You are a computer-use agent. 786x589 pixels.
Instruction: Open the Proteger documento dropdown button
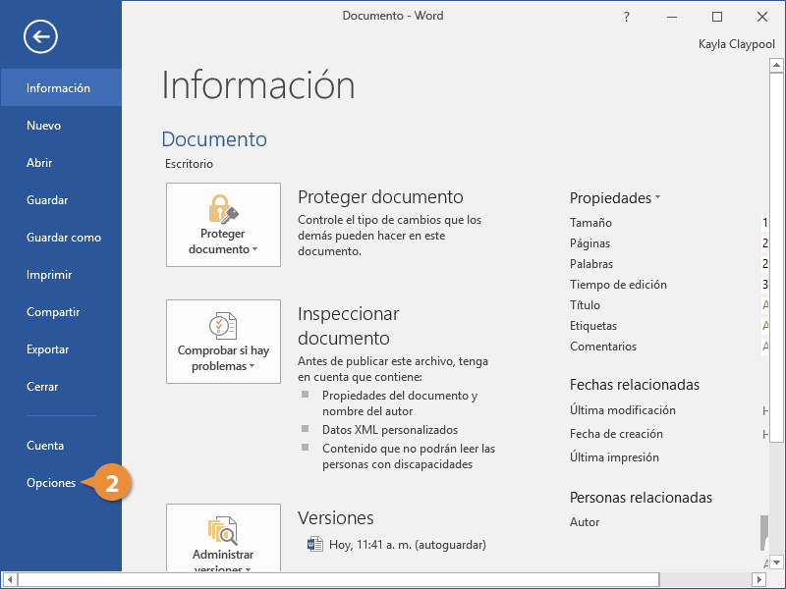point(223,225)
